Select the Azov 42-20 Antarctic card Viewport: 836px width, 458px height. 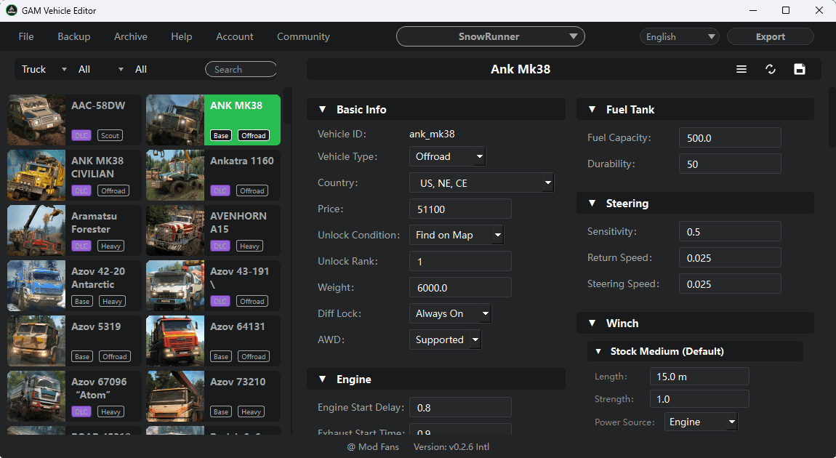coord(74,286)
